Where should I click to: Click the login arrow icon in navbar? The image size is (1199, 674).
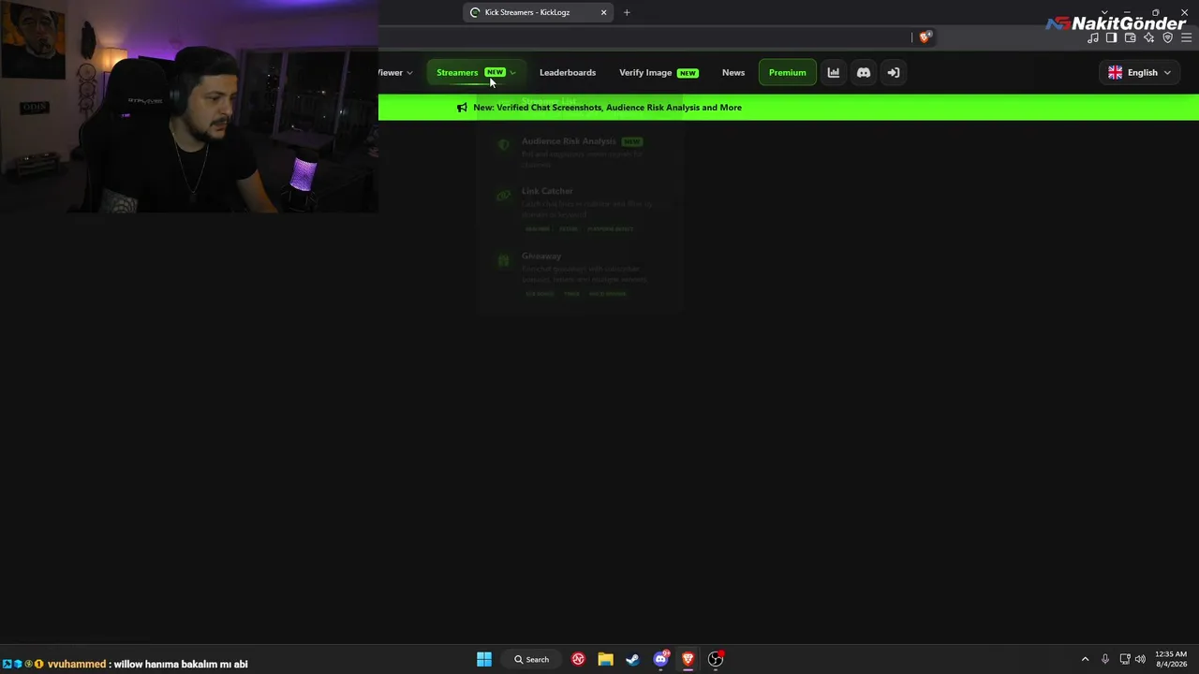pos(894,72)
